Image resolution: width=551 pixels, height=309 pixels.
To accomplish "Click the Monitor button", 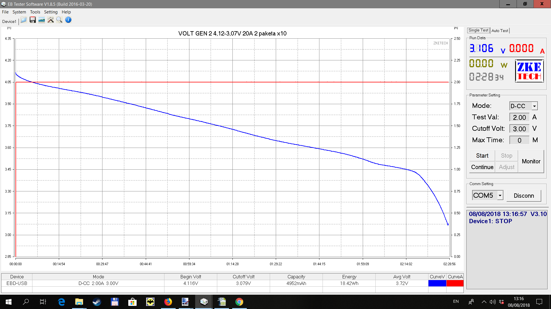I will (x=531, y=161).
